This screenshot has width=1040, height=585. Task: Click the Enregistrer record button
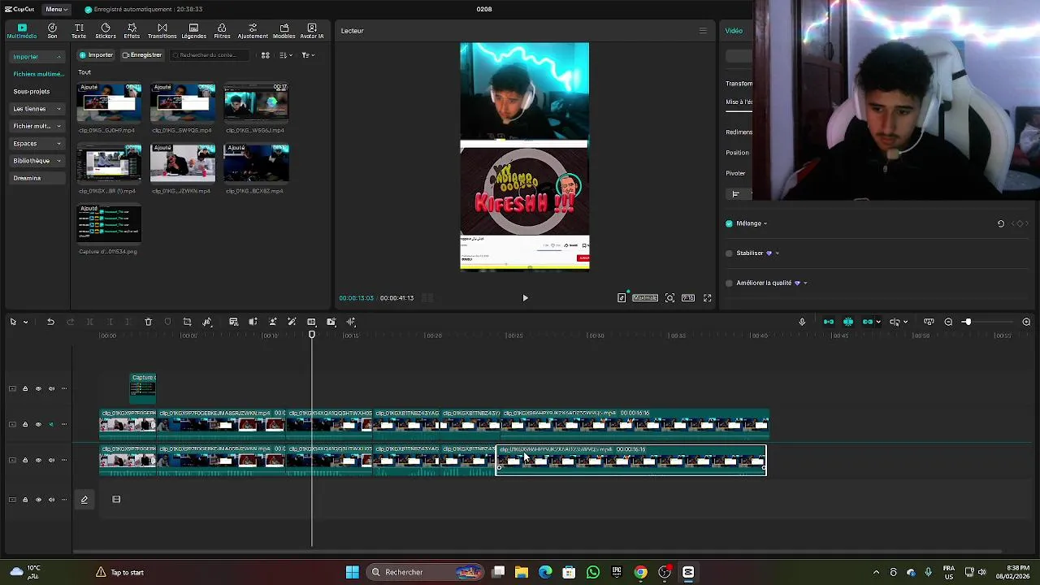pyautogui.click(x=142, y=55)
